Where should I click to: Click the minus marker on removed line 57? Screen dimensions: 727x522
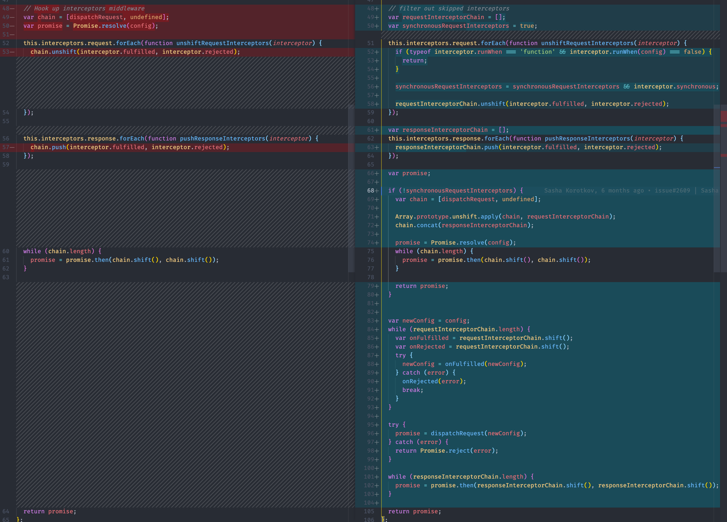click(12, 147)
